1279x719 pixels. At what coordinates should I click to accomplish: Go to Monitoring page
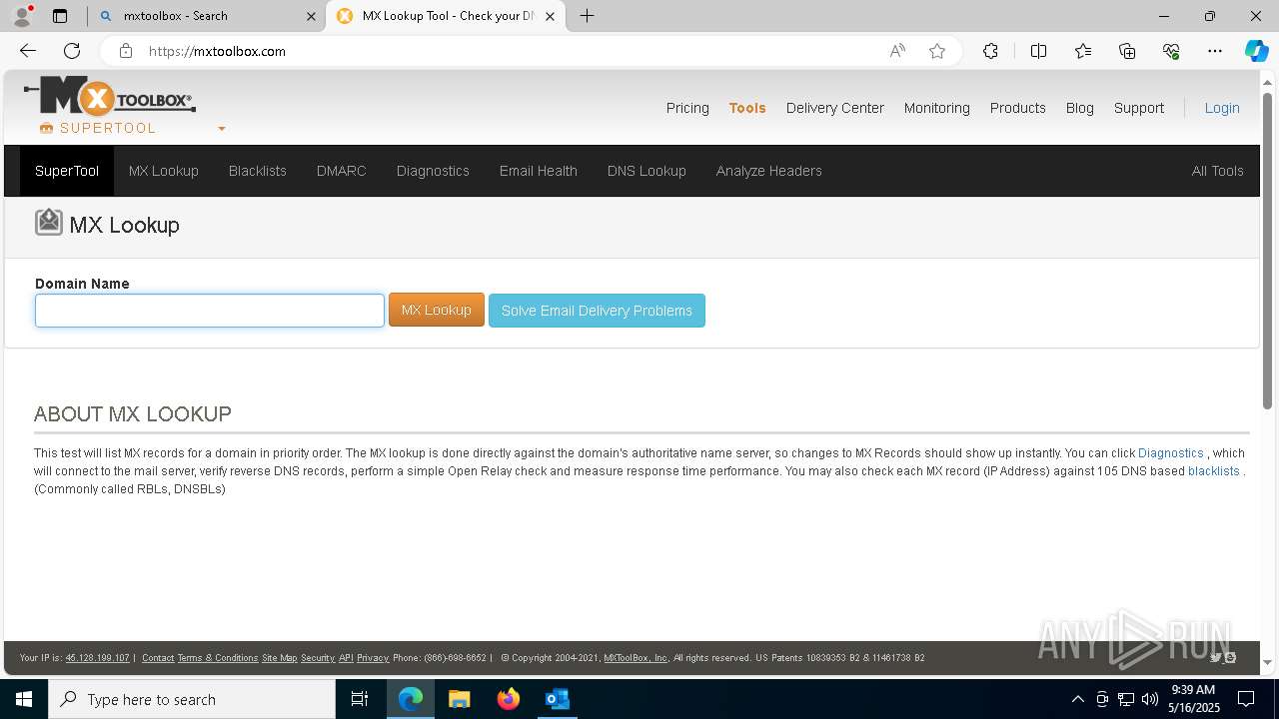tap(937, 108)
